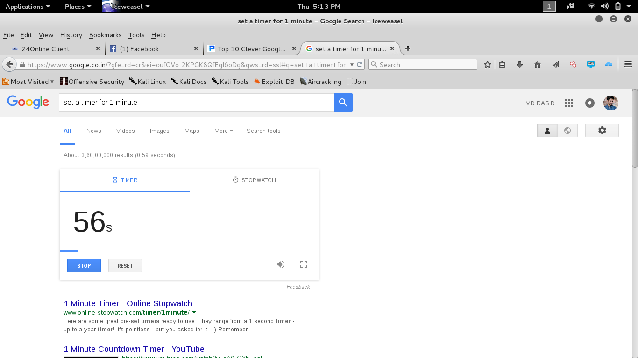This screenshot has height=358, width=638.
Task: Go to the browser home page icon
Action: [x=538, y=65]
